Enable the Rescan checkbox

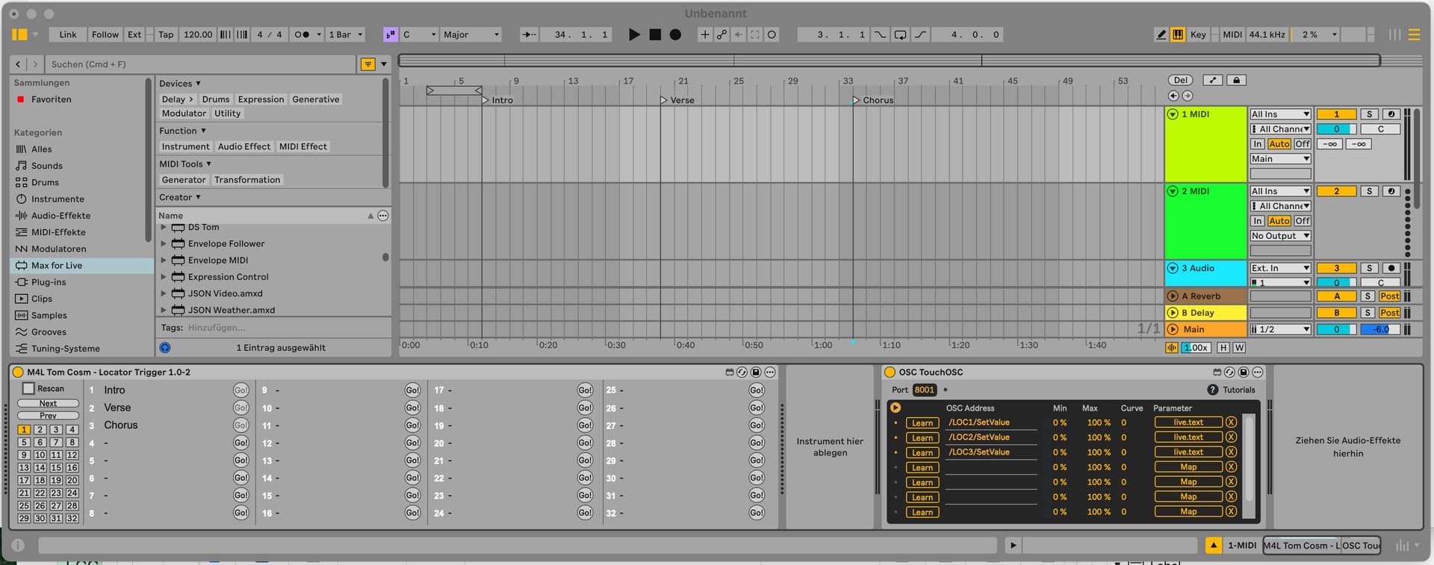pos(29,388)
